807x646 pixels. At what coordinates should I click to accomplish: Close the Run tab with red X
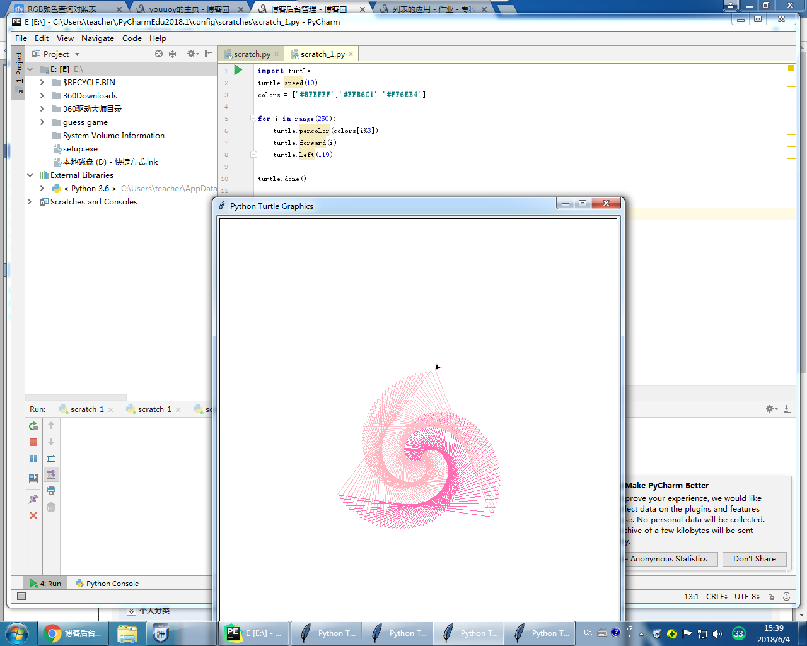point(33,515)
